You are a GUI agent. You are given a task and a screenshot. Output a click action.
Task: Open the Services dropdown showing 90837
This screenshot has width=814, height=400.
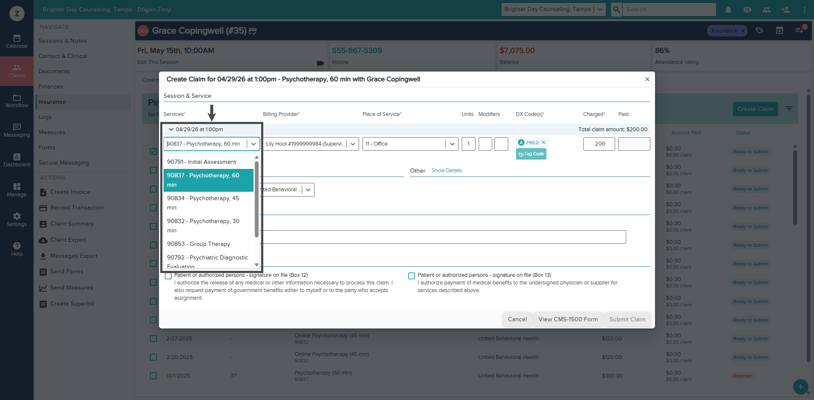coord(212,144)
